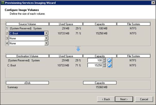Image resolution: width=156 pixels, height=105 pixels.
Task: Click the source capacity value 100 MB
Action: click(103, 28)
